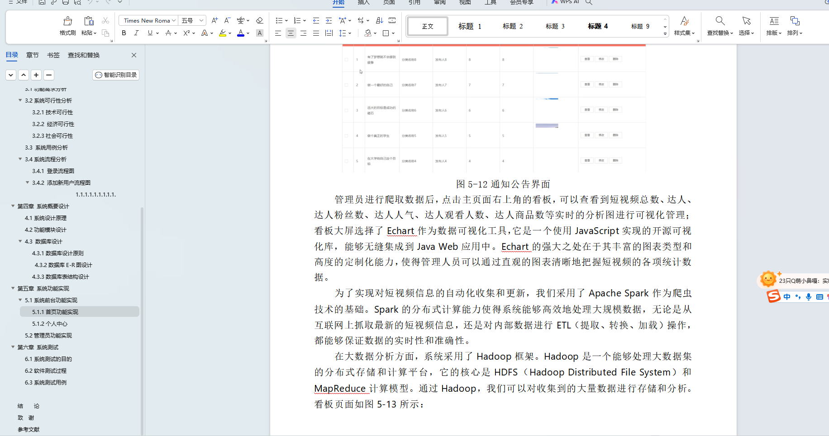Switch to the 页面 ribbon tab
This screenshot has width=829, height=436.
point(389,2)
